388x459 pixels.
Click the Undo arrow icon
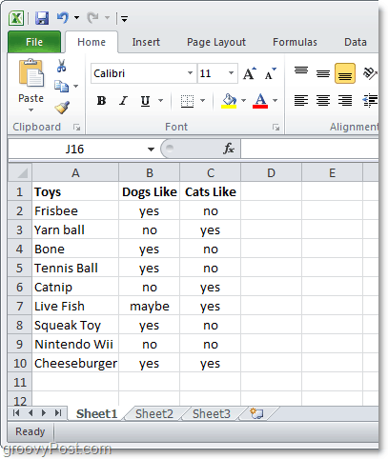pyautogui.click(x=63, y=17)
